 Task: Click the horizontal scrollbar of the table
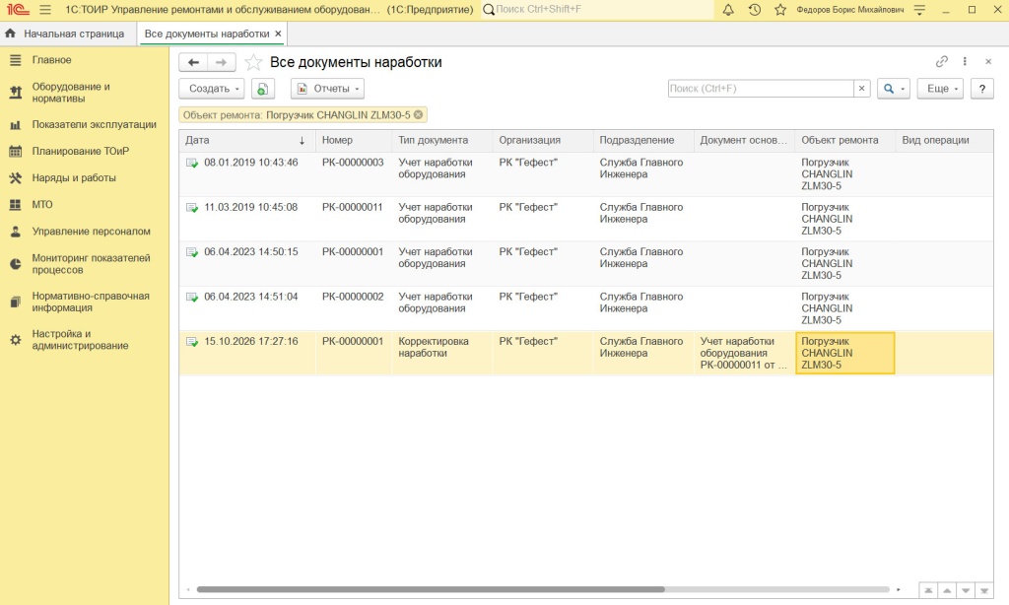click(x=431, y=589)
